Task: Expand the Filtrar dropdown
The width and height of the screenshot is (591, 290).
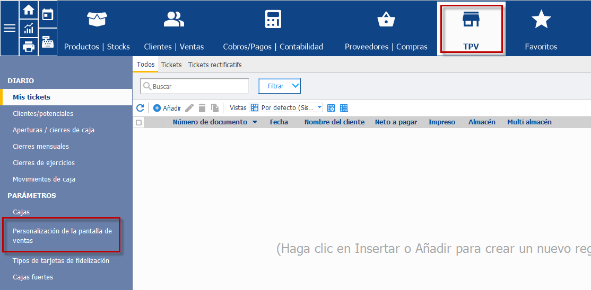Action: (x=279, y=86)
